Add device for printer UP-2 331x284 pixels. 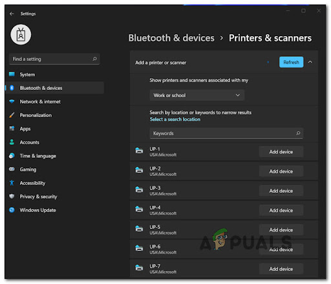coord(281,171)
